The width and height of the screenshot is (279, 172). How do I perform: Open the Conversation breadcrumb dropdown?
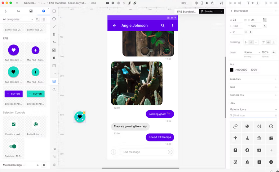pyautogui.click(x=32, y=3)
